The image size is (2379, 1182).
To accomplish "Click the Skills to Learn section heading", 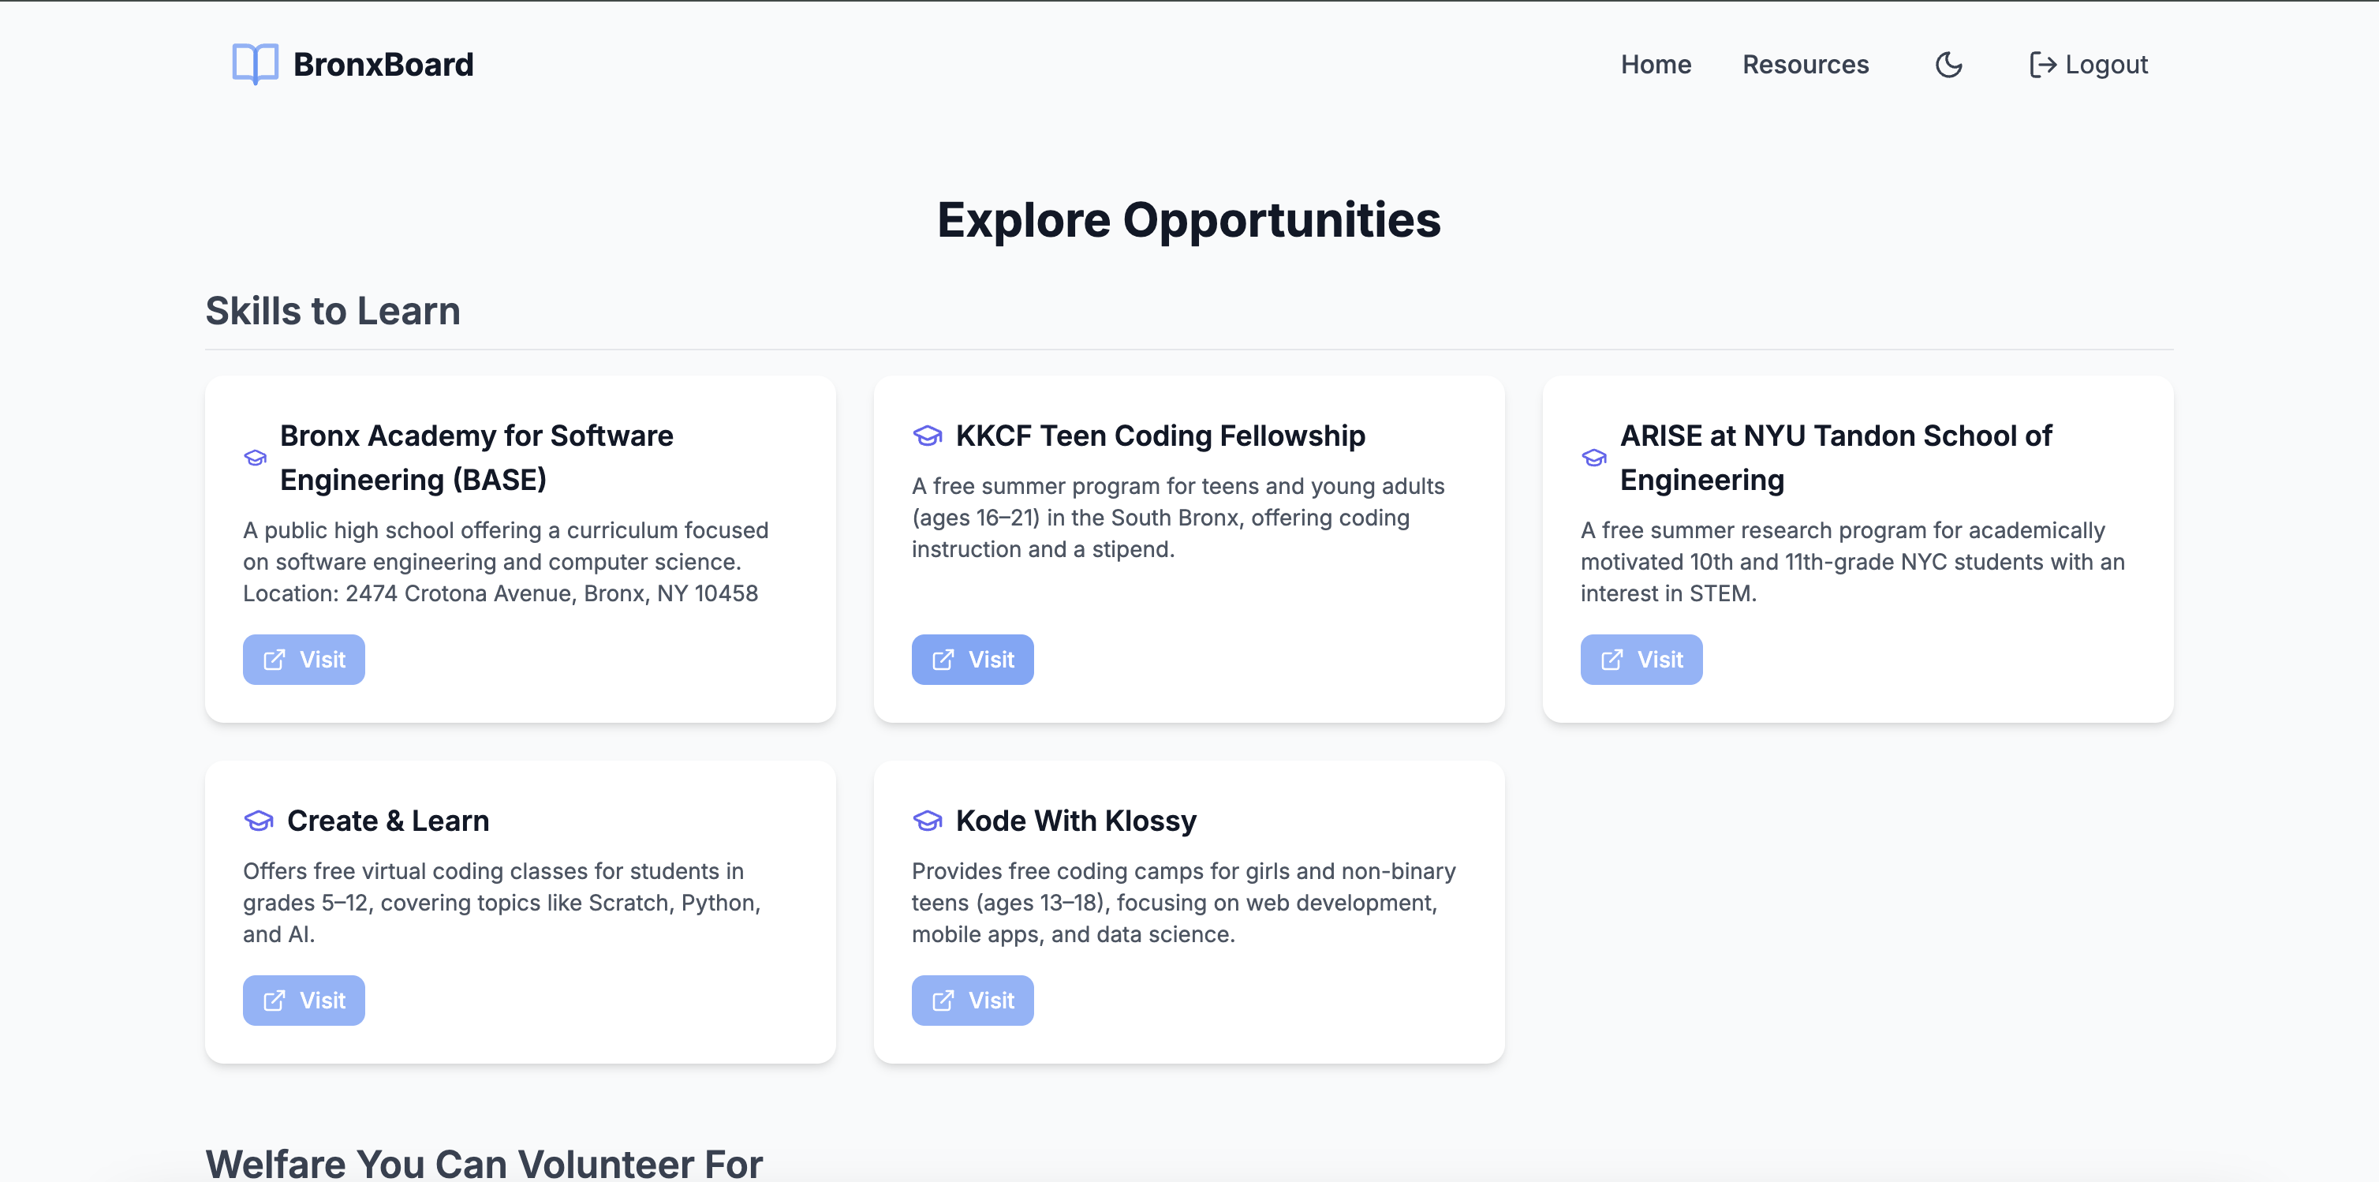I will pyautogui.click(x=332, y=311).
